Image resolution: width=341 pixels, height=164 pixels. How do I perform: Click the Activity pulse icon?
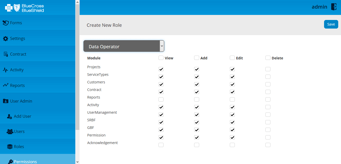tap(6, 70)
